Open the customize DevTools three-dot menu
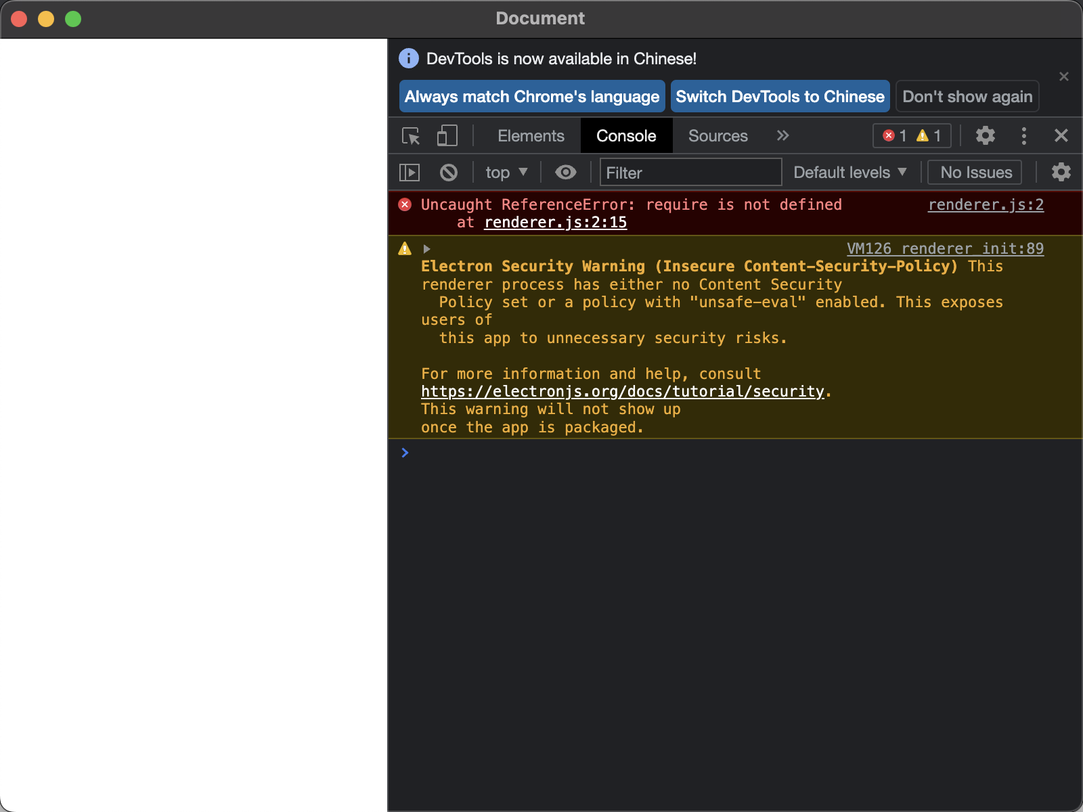The image size is (1083, 812). pos(1023,136)
